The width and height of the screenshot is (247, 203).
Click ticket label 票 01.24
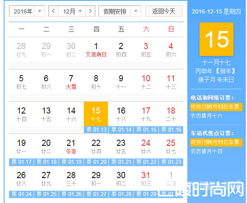coord(21,194)
